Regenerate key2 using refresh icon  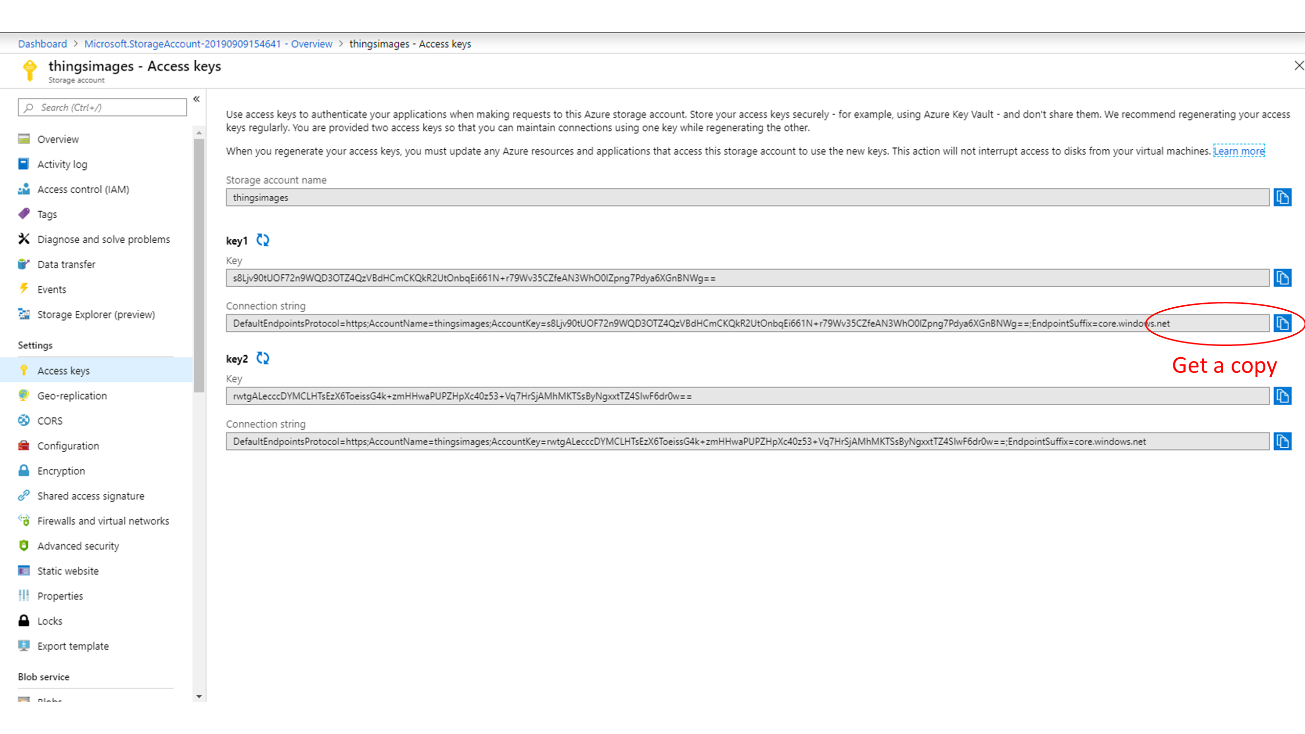click(262, 358)
